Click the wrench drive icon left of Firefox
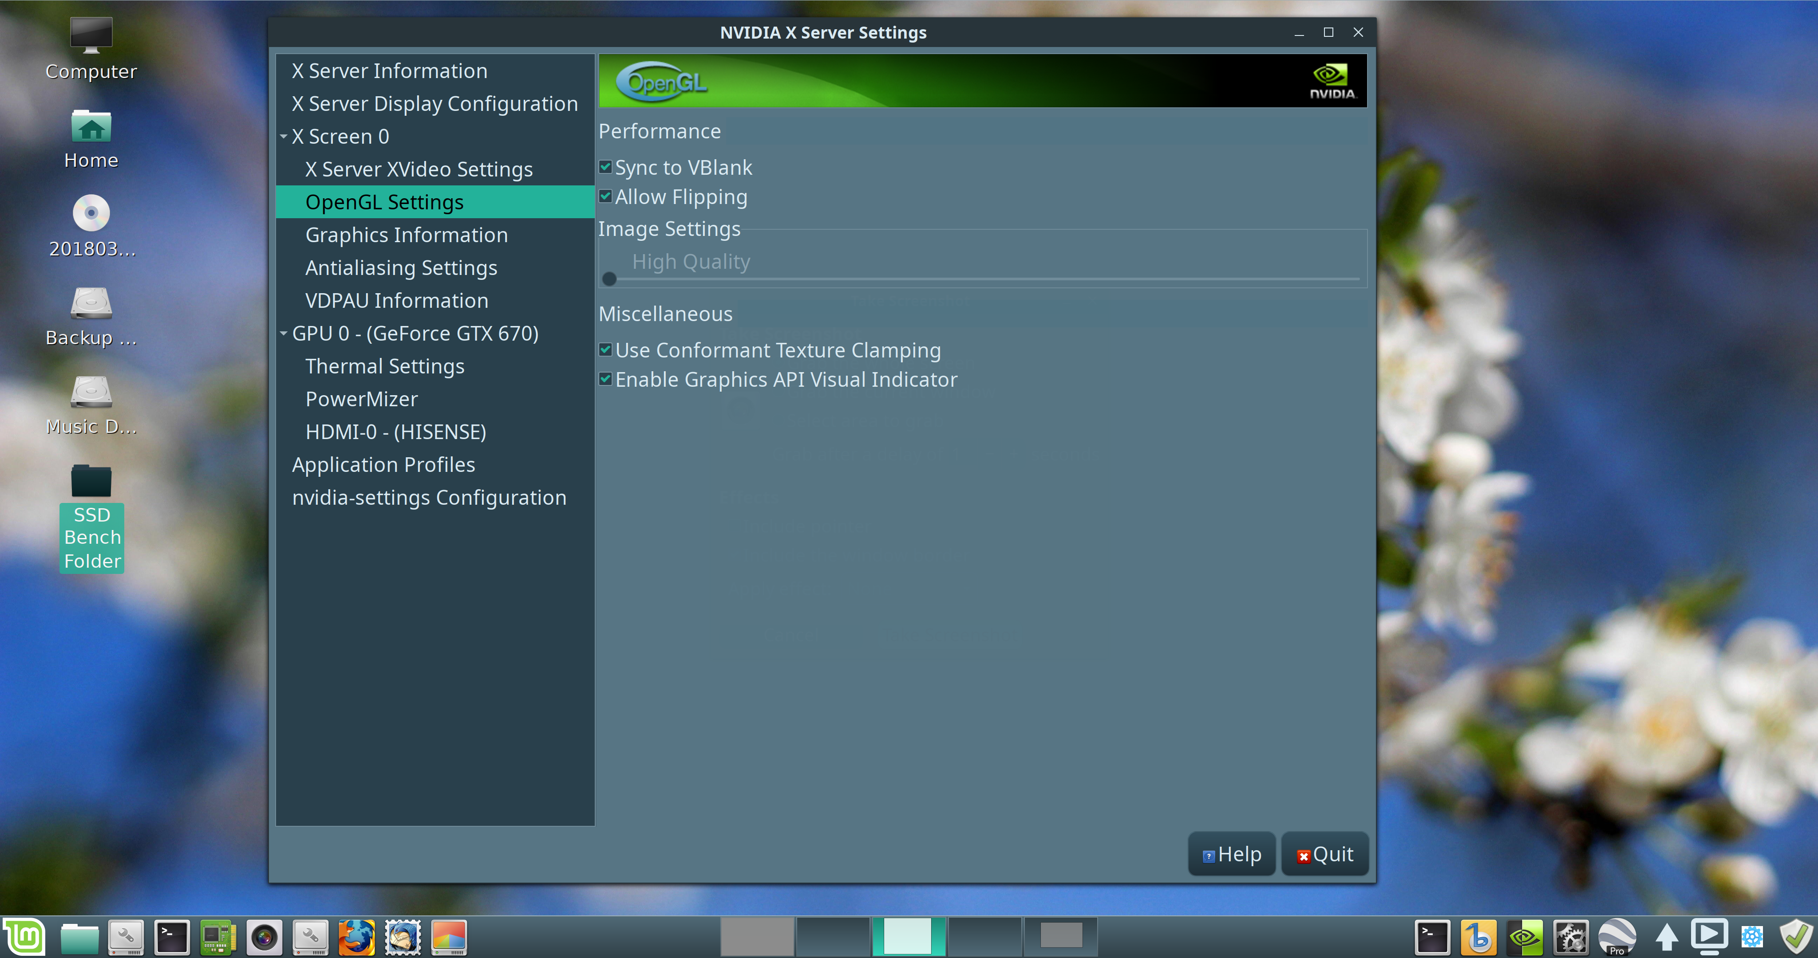The image size is (1818, 958). [x=311, y=938]
